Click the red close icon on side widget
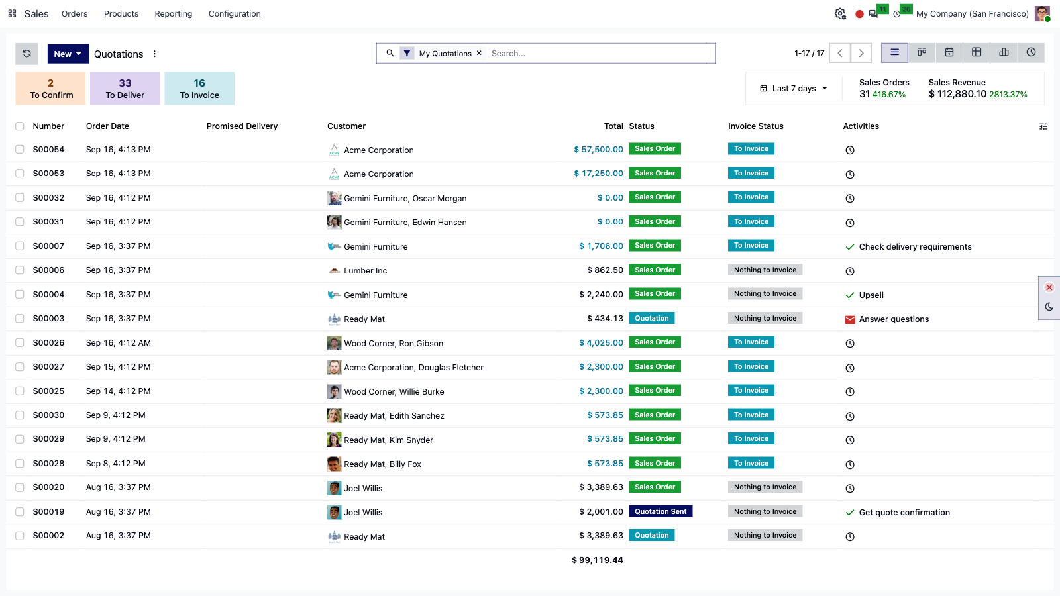 1049,287
